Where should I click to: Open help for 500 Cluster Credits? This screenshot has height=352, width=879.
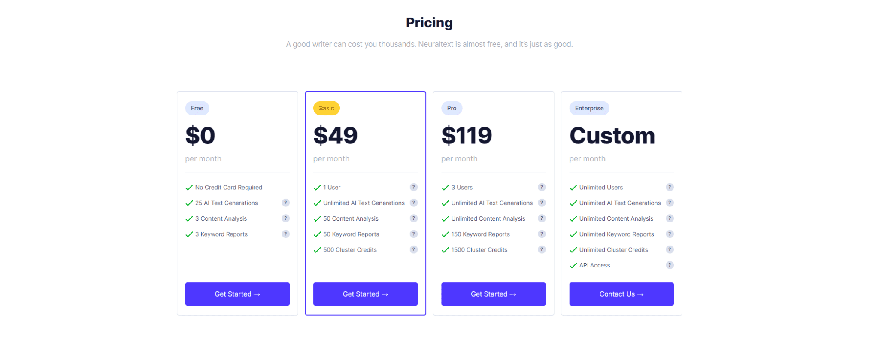[413, 249]
